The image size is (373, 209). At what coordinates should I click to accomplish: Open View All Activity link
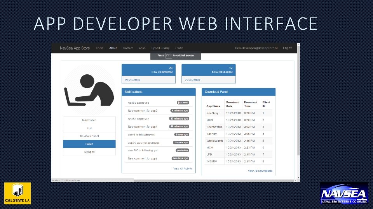183,168
